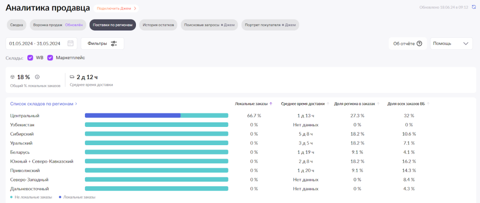
Task: Click the refresh icon beside the update timestamp
Action: point(473,8)
